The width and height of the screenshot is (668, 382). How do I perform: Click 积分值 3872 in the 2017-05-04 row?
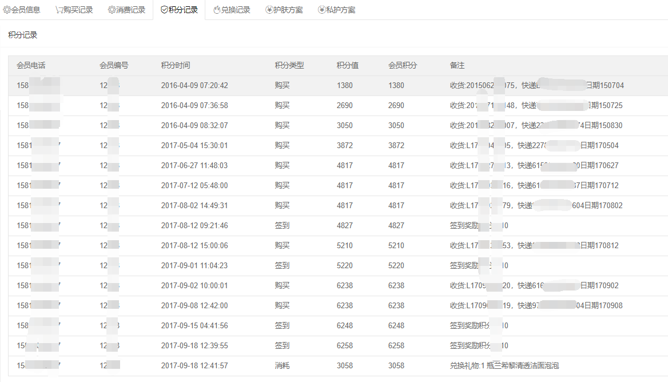345,146
